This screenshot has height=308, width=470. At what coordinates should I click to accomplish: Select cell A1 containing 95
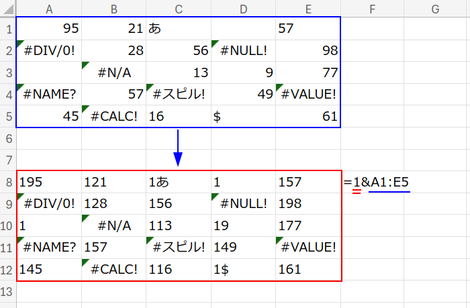(x=49, y=28)
